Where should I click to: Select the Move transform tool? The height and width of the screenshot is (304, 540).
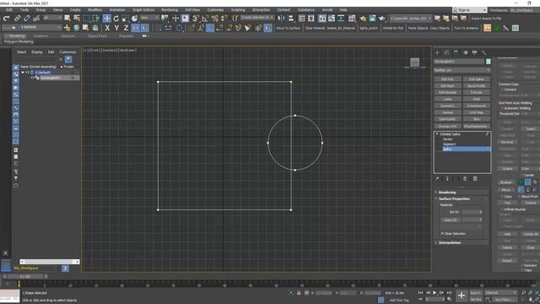coord(107,19)
